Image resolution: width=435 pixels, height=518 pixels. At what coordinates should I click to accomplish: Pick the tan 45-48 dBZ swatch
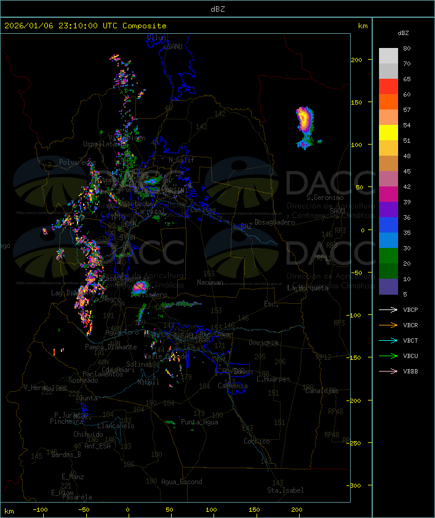(x=388, y=164)
